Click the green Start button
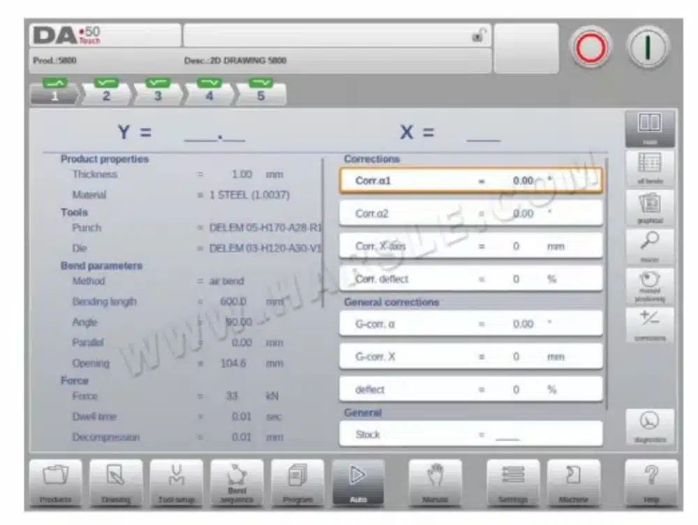This screenshot has width=698, height=525. 648,47
